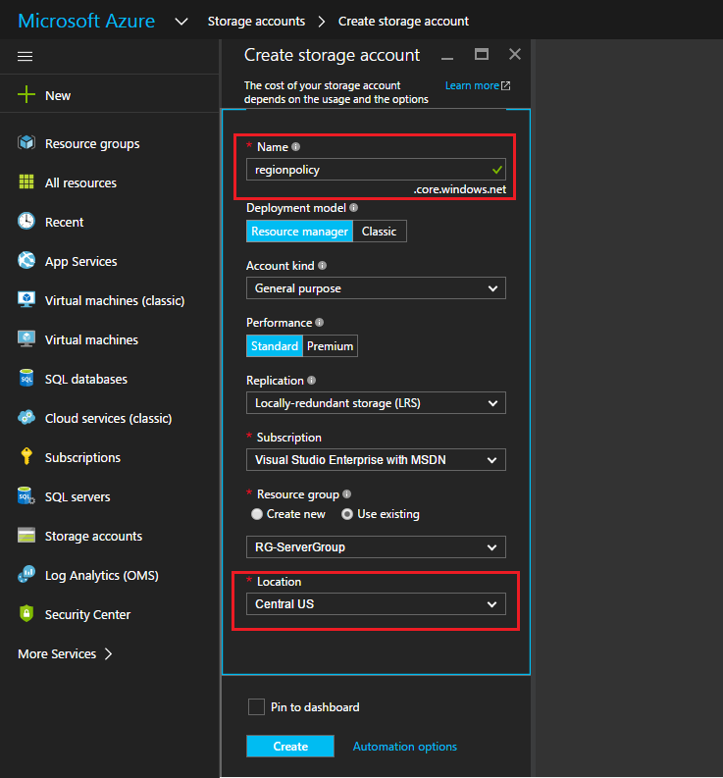Open the Account kind dropdown
Image resolution: width=723 pixels, height=778 pixels.
coord(376,288)
